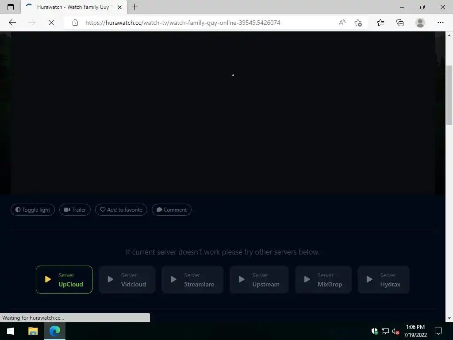
Task: Activate Read aloud in address bar
Action: (x=342, y=23)
